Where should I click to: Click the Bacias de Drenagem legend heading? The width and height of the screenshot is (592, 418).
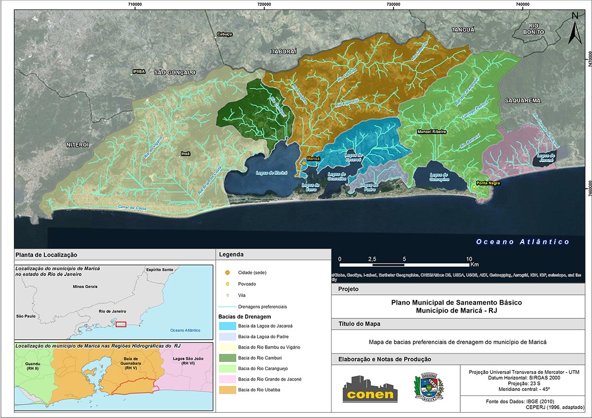(x=244, y=316)
